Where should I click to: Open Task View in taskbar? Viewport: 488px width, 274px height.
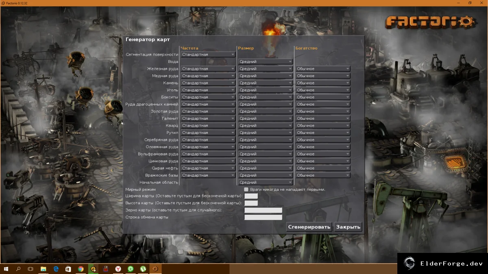[30, 269]
